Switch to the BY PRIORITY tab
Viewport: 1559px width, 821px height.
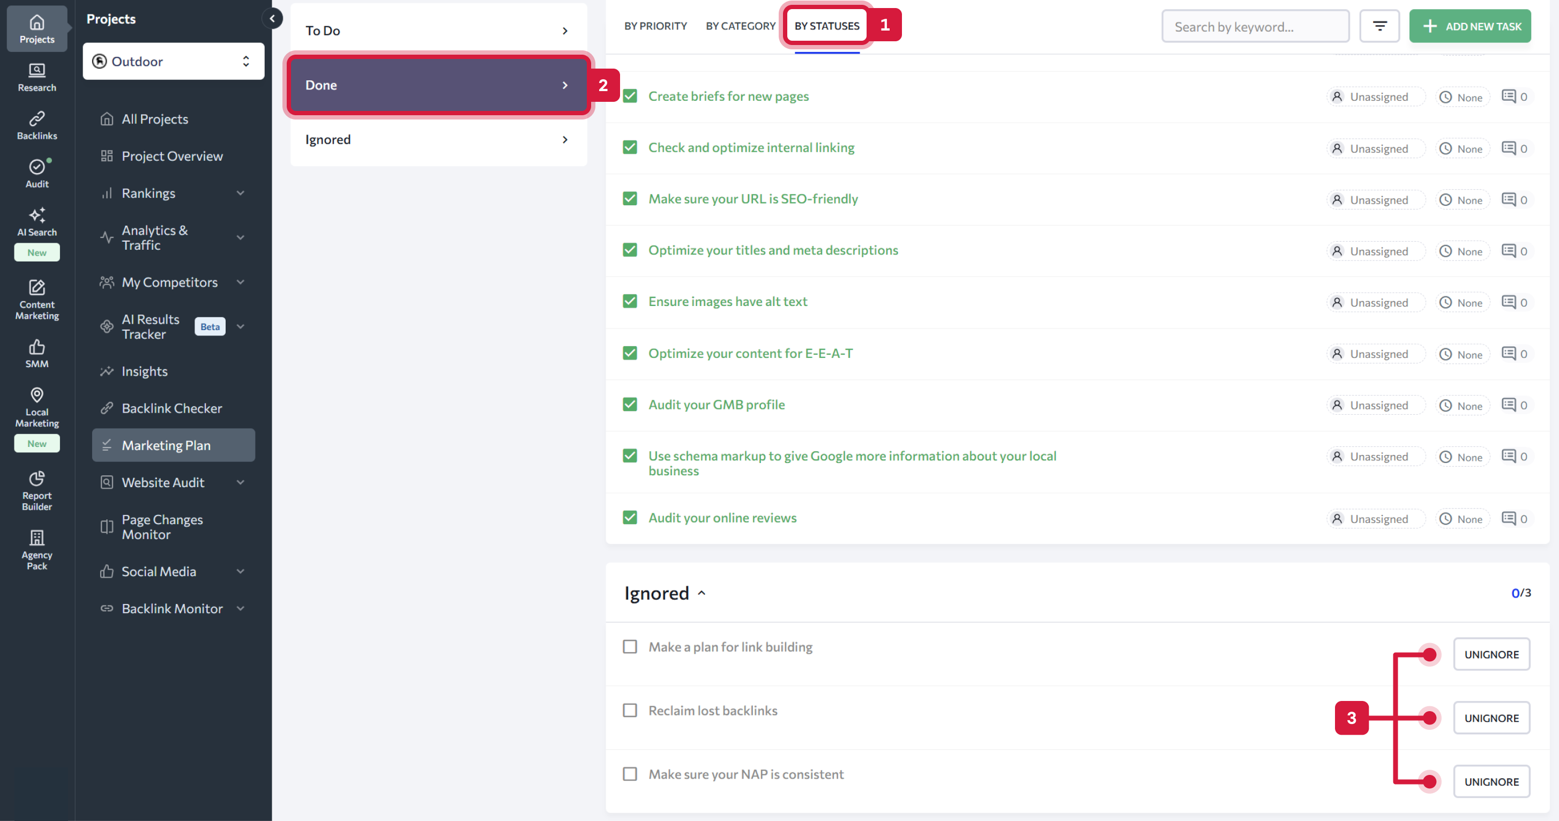[x=655, y=25]
